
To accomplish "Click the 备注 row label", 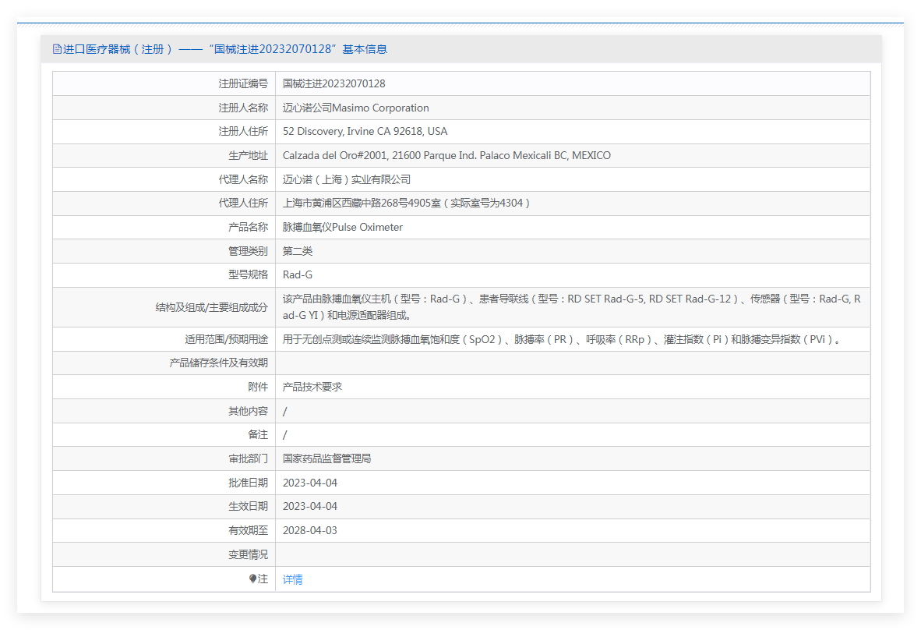I will pyautogui.click(x=258, y=434).
